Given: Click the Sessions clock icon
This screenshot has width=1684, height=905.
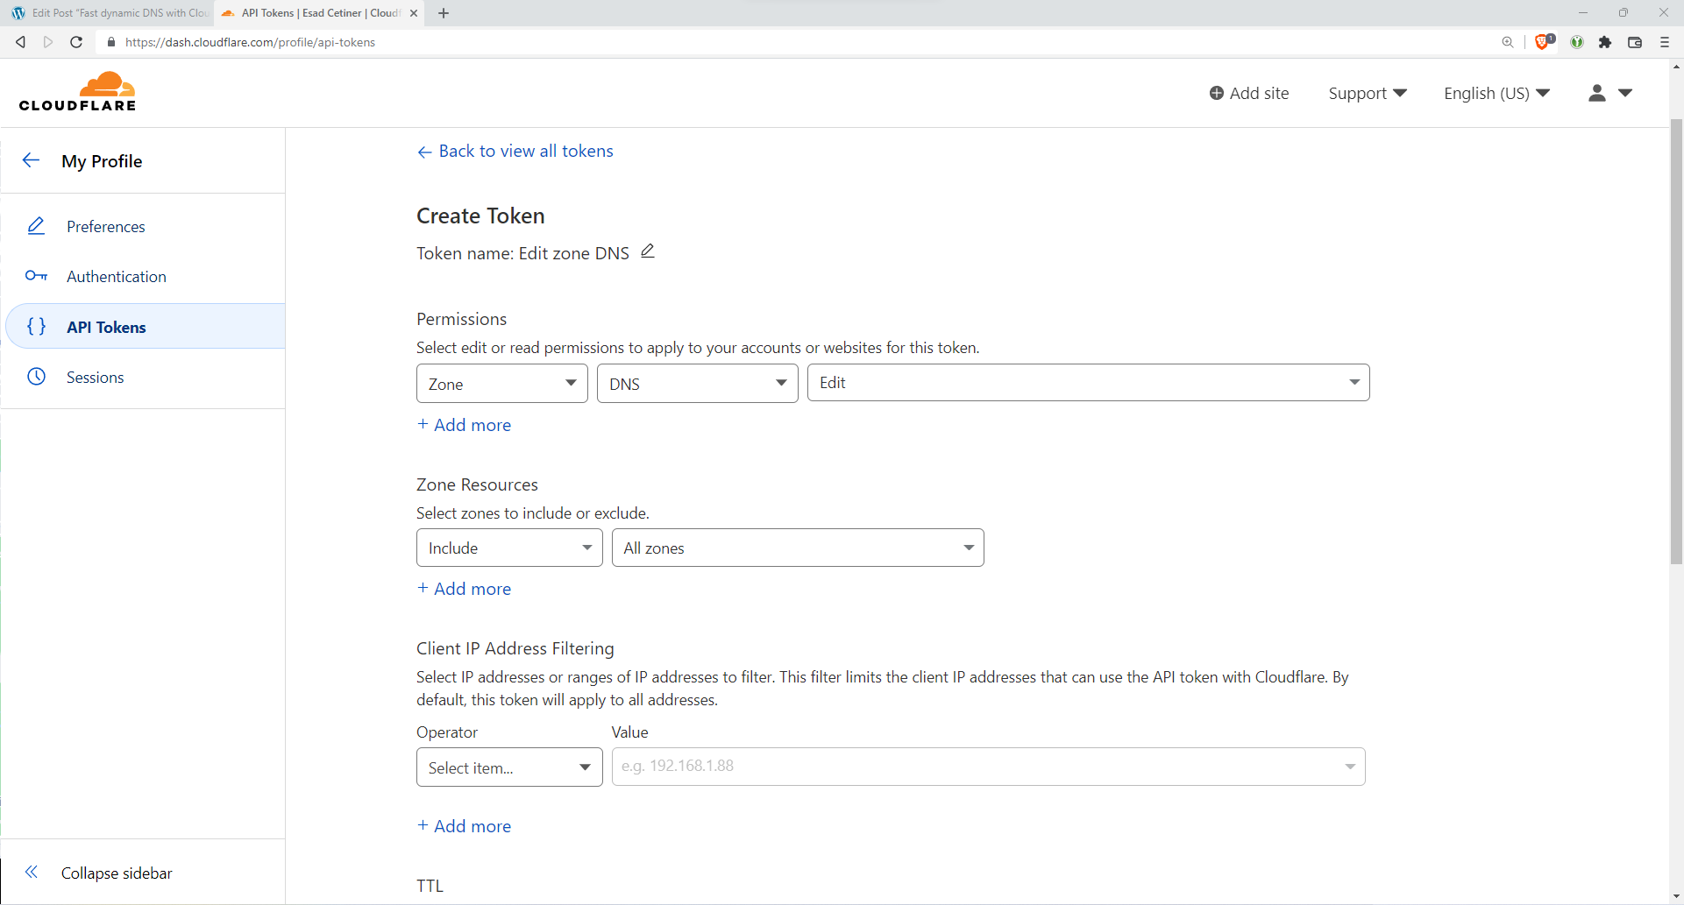Looking at the screenshot, I should [x=36, y=377].
